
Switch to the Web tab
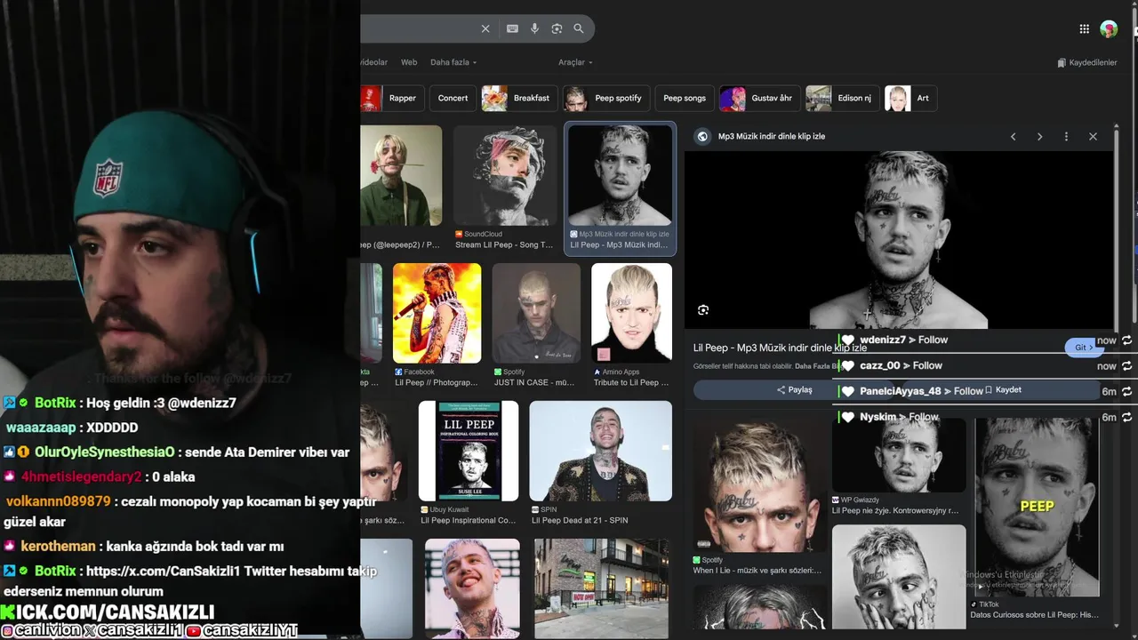coord(409,62)
